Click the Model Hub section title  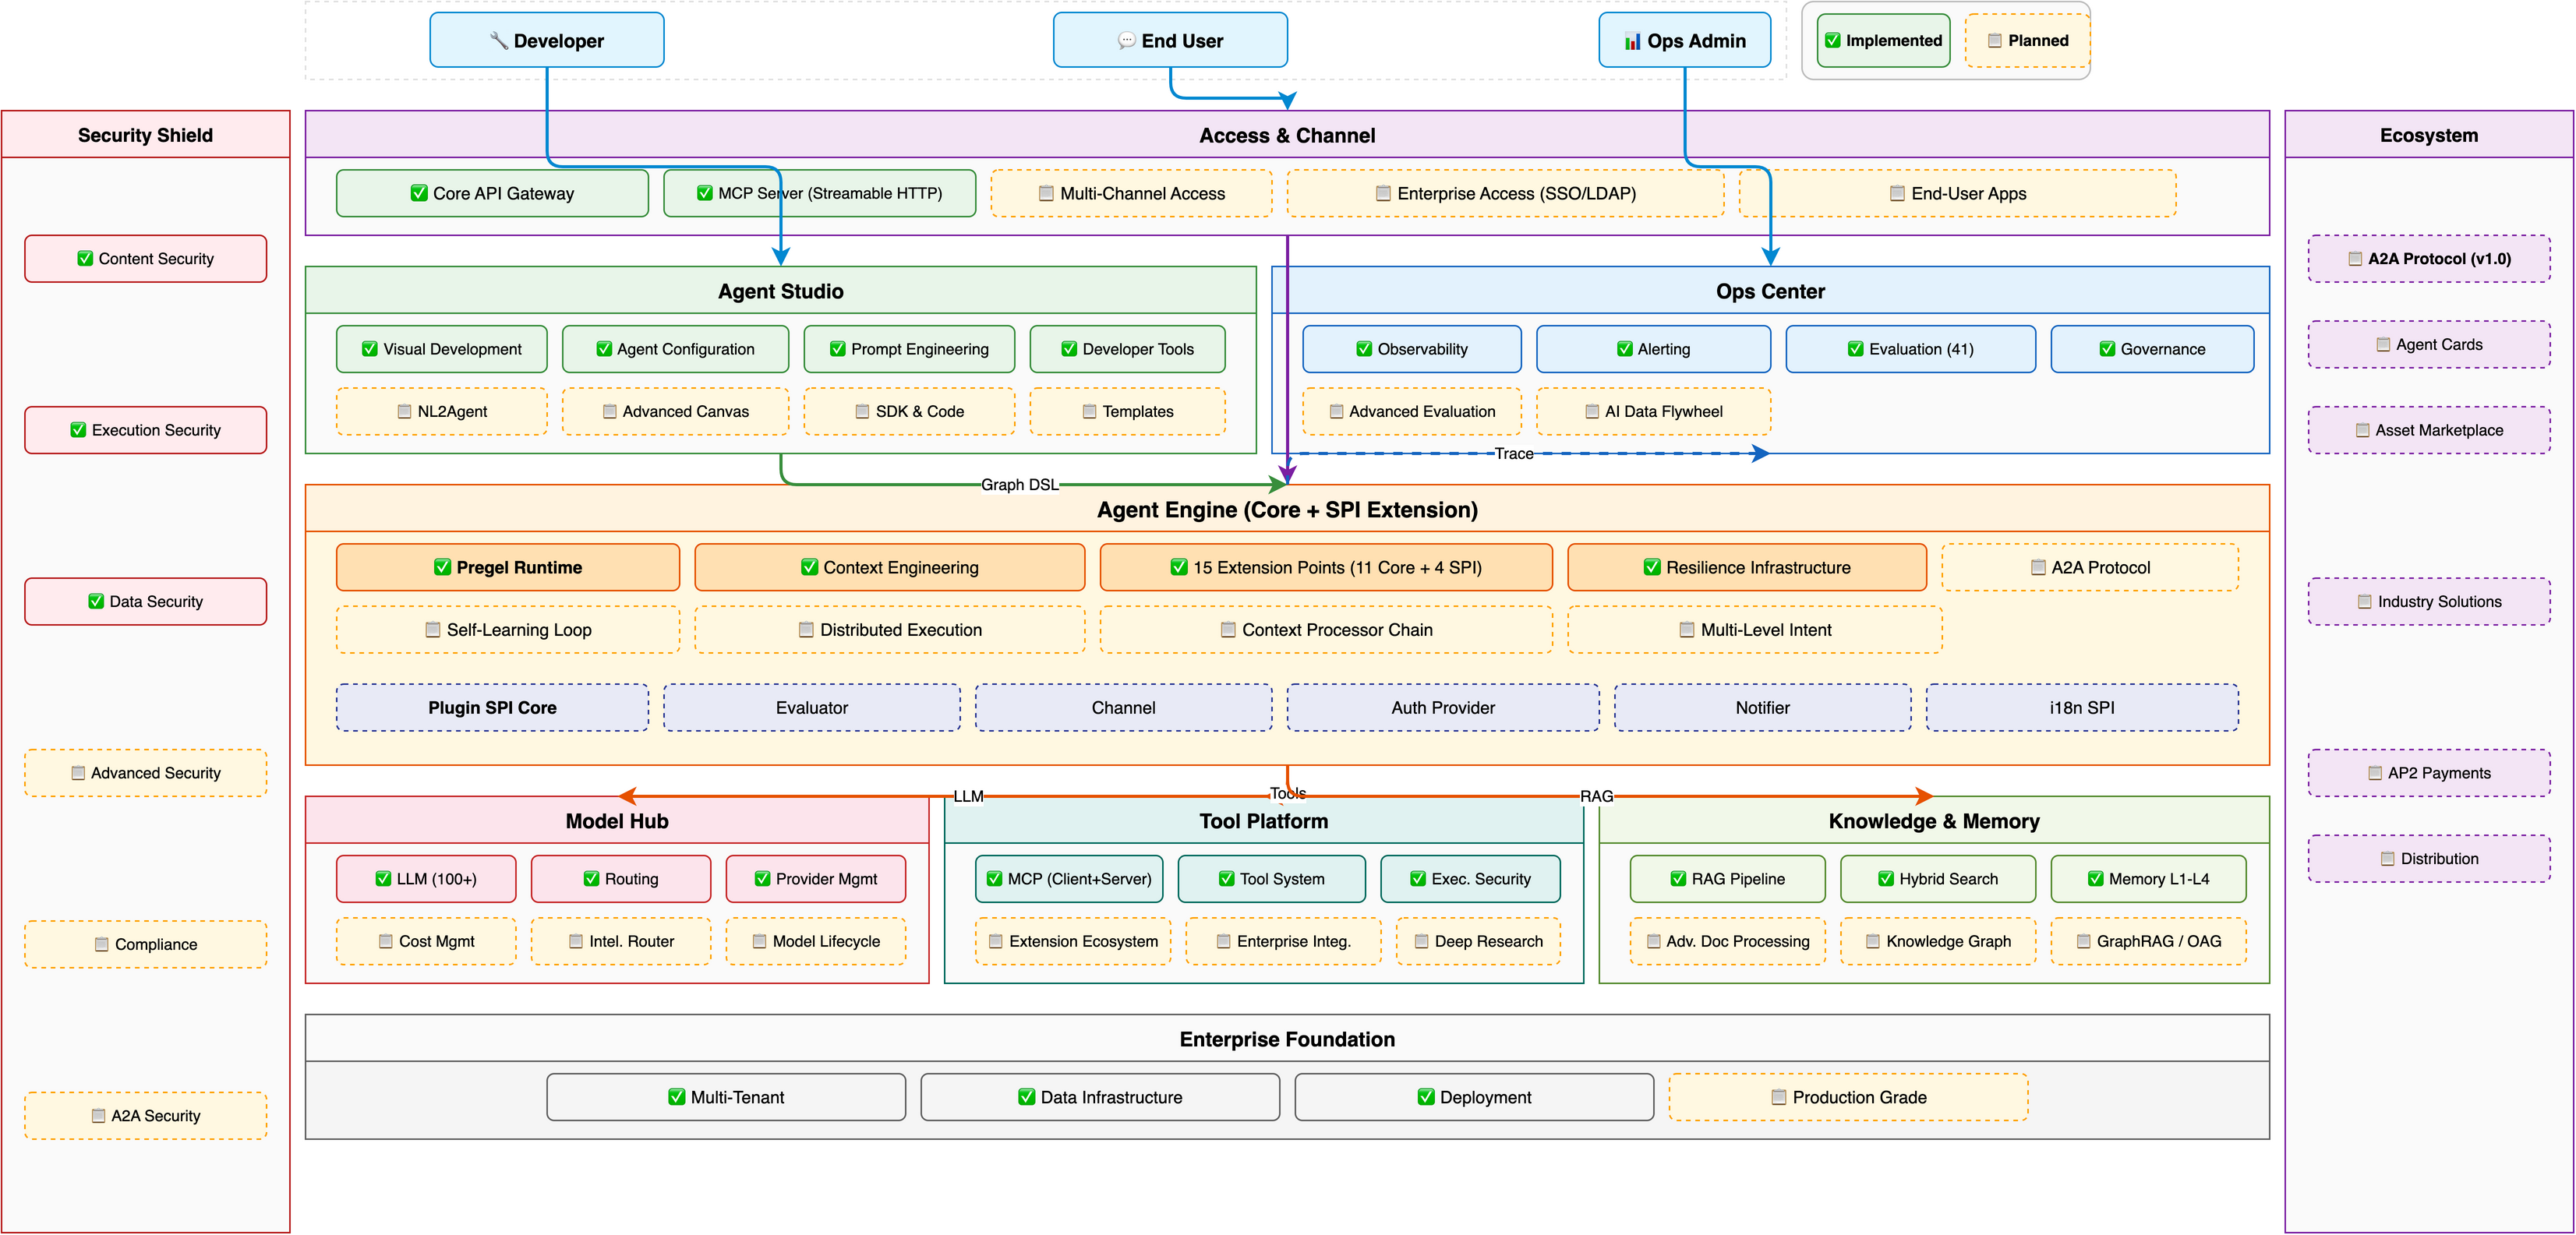tap(617, 821)
